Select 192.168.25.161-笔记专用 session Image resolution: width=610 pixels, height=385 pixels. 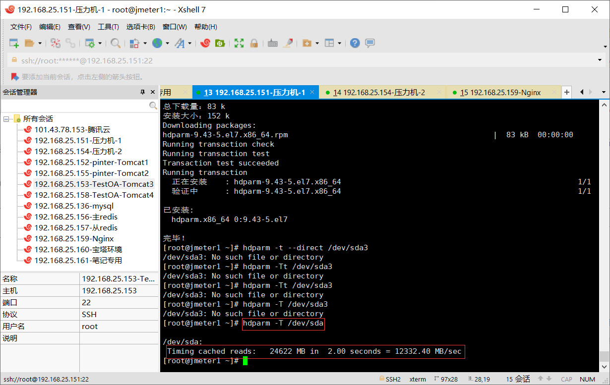78,261
